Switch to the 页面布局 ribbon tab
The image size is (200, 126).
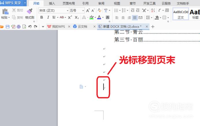click(x=68, y=3)
